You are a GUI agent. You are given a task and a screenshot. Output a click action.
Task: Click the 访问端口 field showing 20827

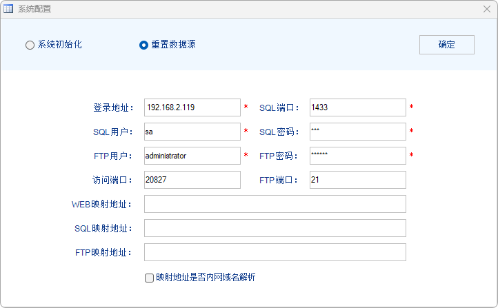click(192, 180)
